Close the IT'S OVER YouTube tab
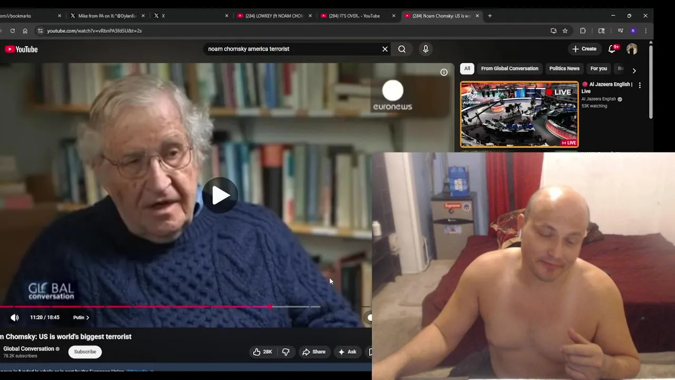The image size is (675, 380). pos(393,16)
